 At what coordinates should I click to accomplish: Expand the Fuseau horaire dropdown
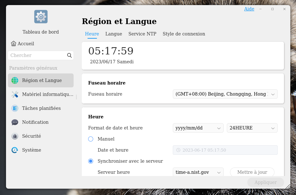point(225,94)
